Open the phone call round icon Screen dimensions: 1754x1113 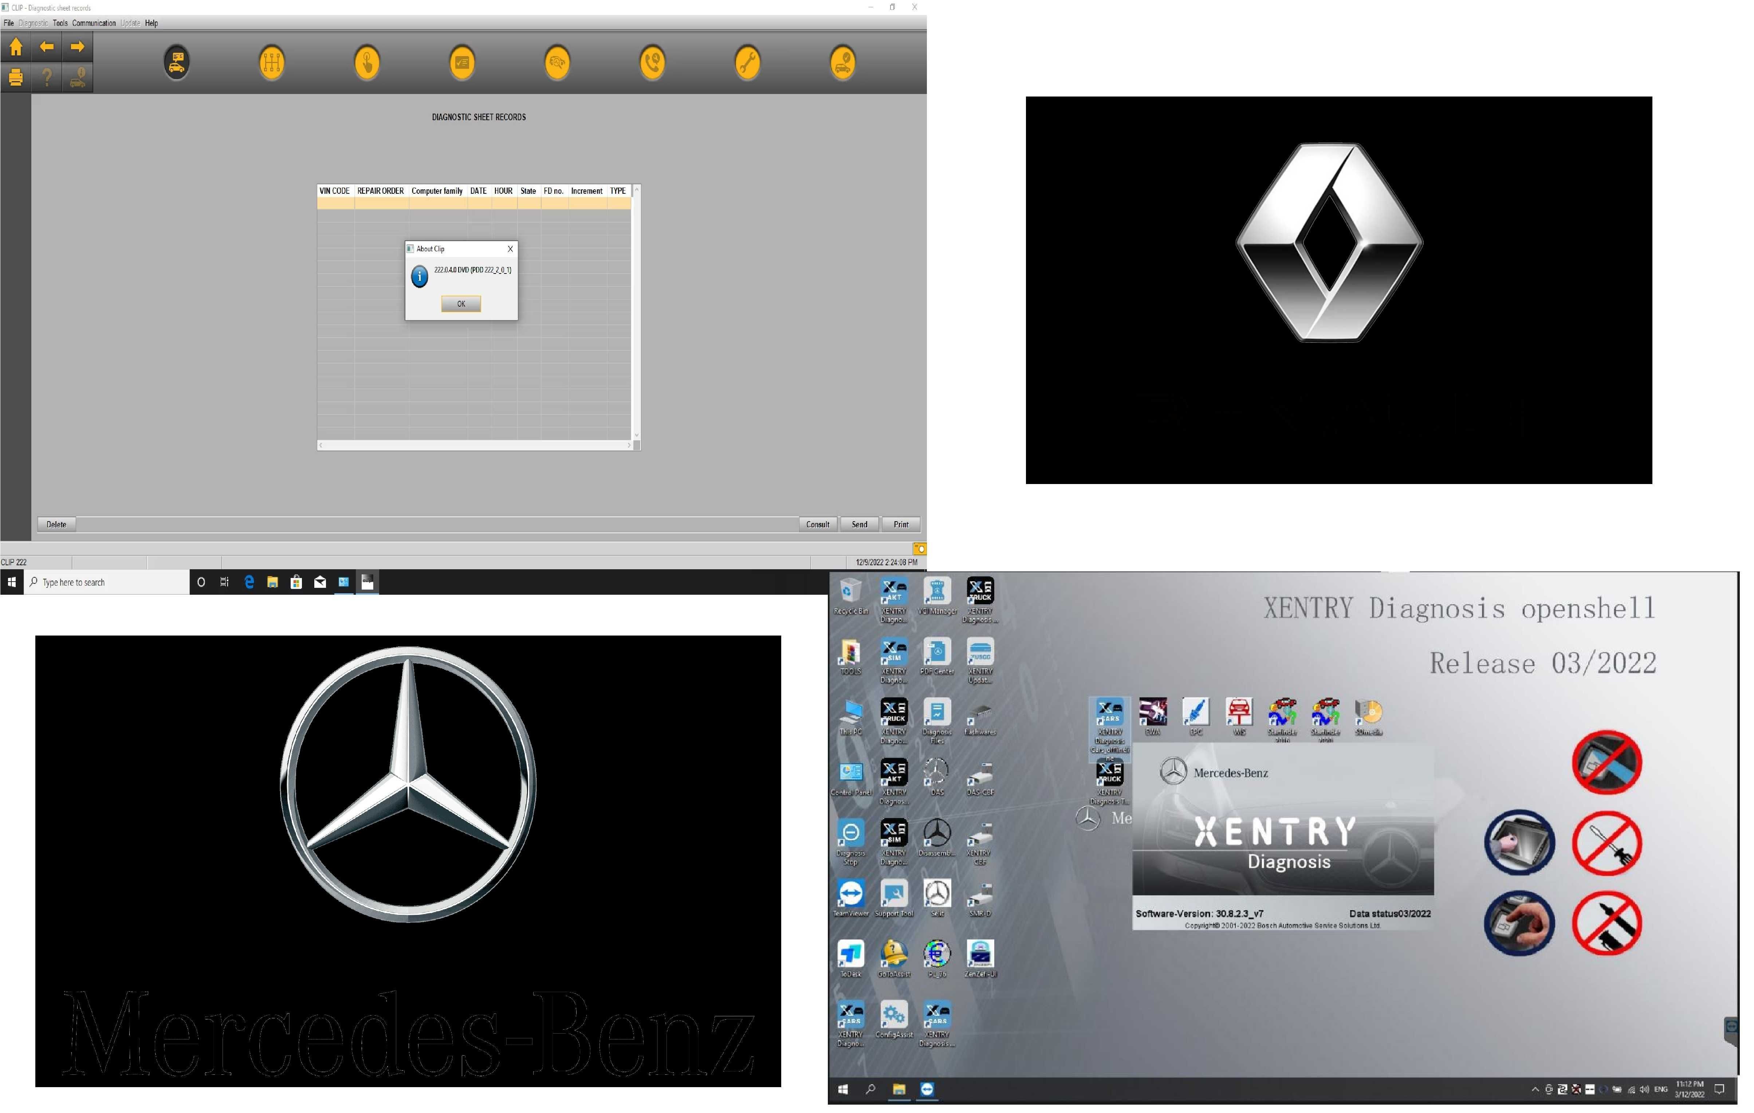(x=653, y=63)
